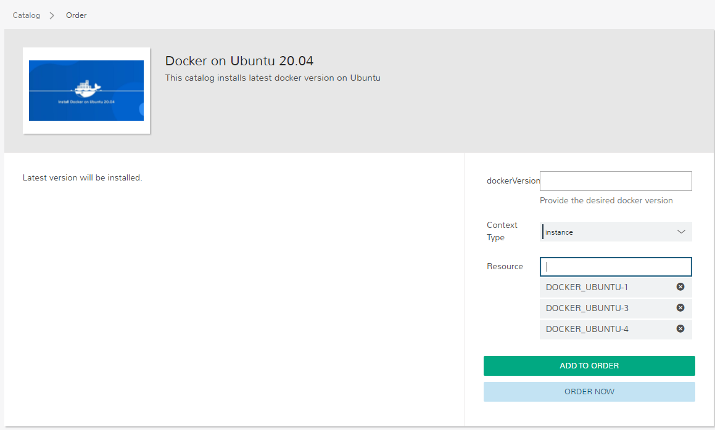Image resolution: width=715 pixels, height=430 pixels.
Task: Remove DOCKER_UBUNTU-4 from selected resources
Action: coord(680,328)
